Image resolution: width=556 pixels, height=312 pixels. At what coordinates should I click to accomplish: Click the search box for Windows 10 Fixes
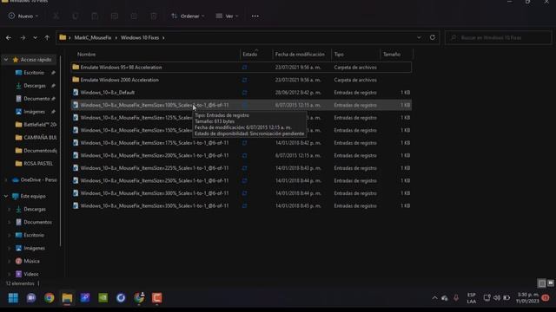[x=498, y=37]
